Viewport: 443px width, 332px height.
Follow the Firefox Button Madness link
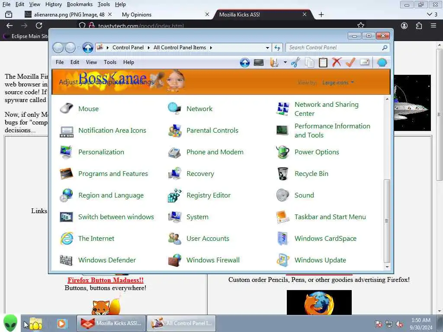pos(106,280)
